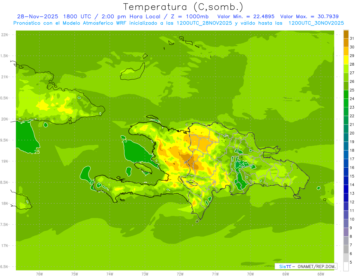Screen dimensions: 360x278
Task: Click the "25" contour label inside the Dominican Republic
Action: click(x=245, y=162)
